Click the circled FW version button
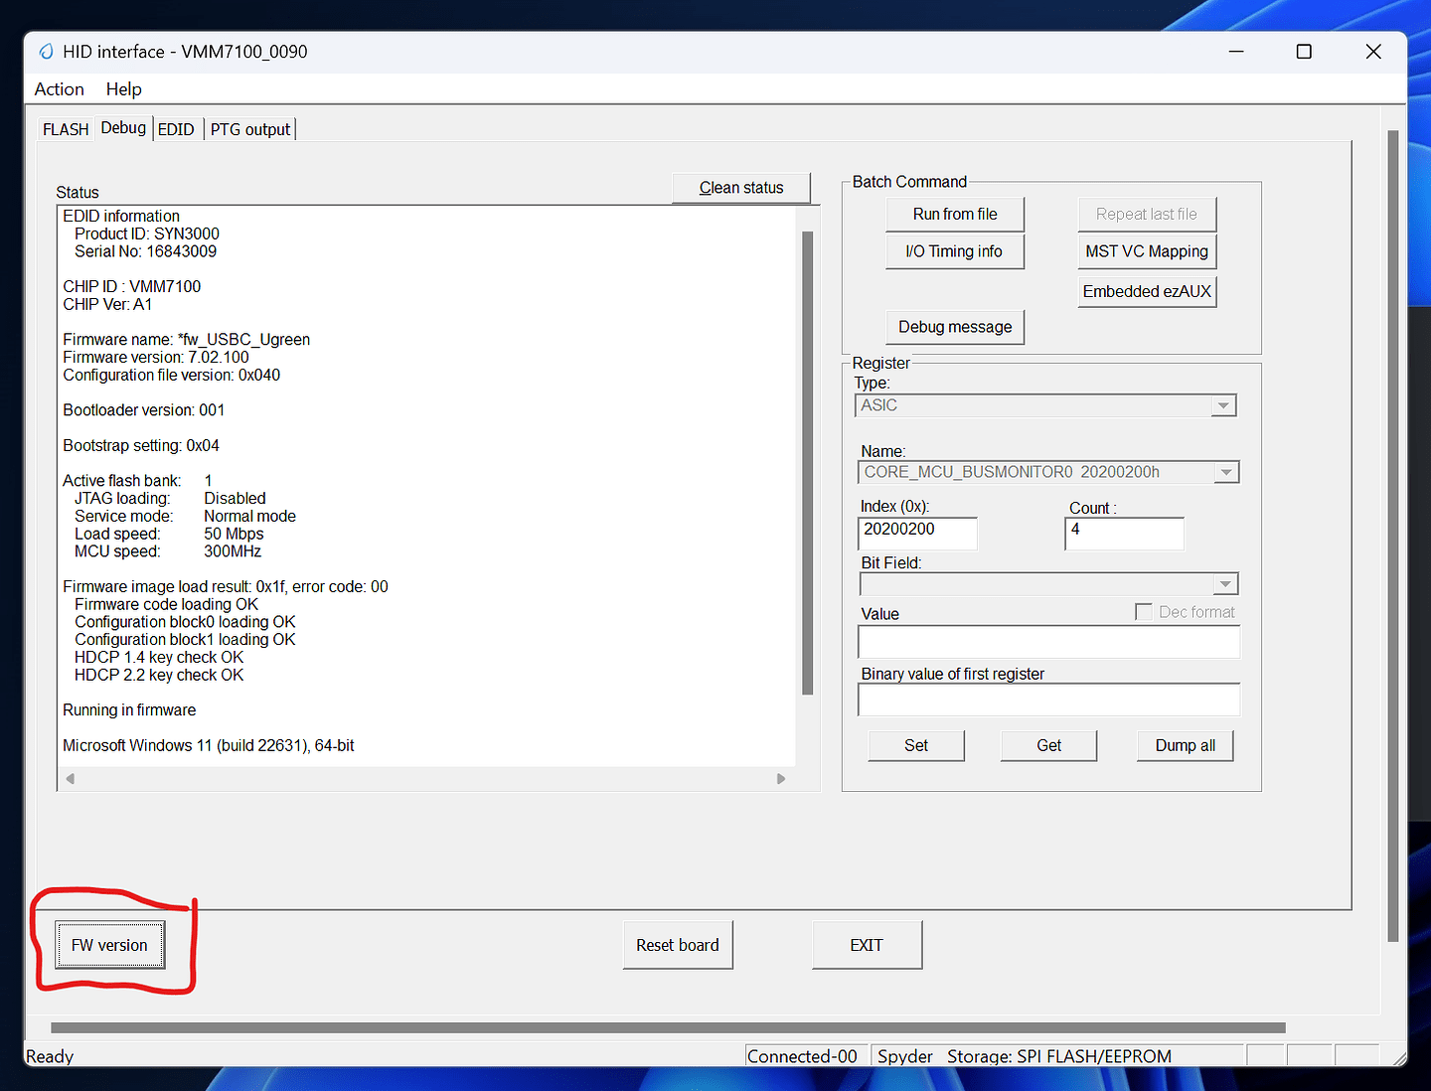The height and width of the screenshot is (1091, 1431). 109,945
